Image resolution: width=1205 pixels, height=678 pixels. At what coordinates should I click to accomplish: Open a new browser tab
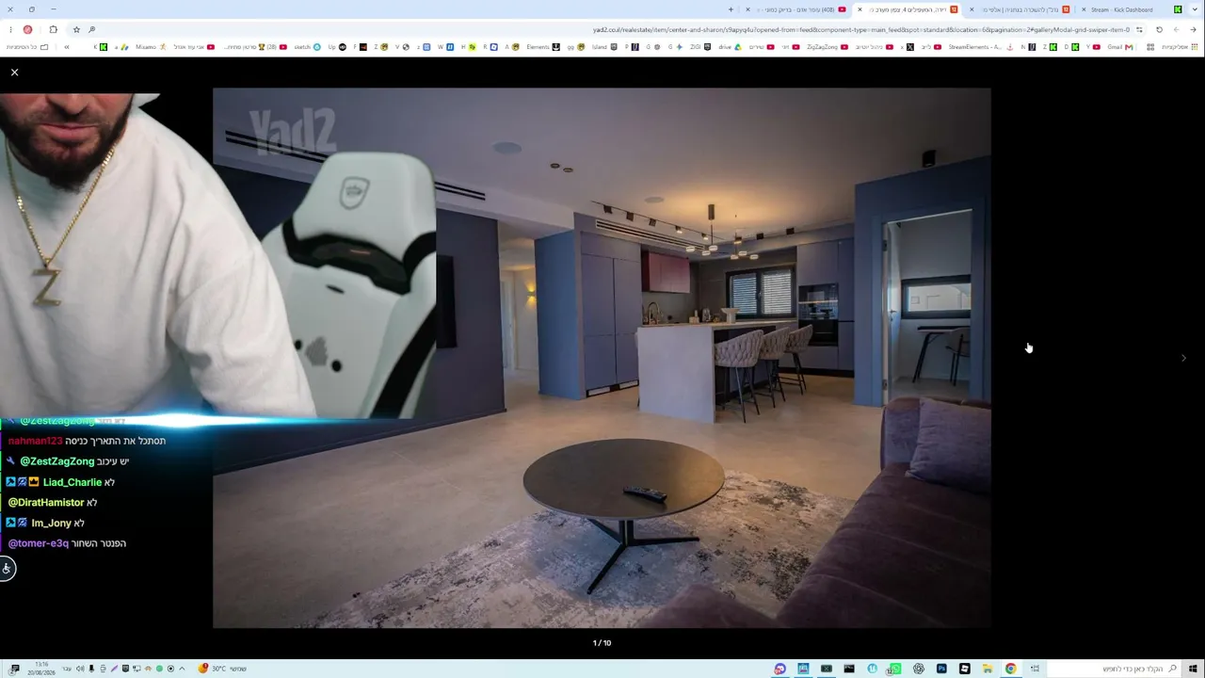click(731, 9)
